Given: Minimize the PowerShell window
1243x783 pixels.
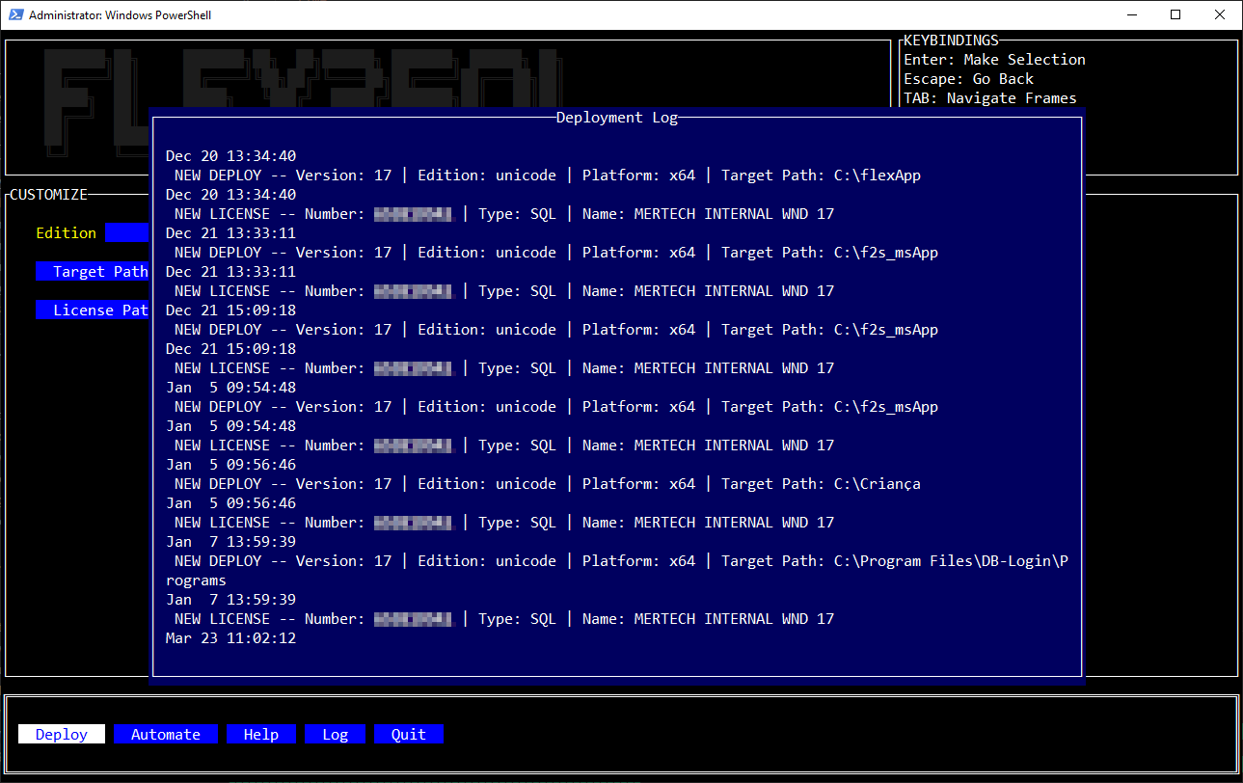Looking at the screenshot, I should point(1131,14).
